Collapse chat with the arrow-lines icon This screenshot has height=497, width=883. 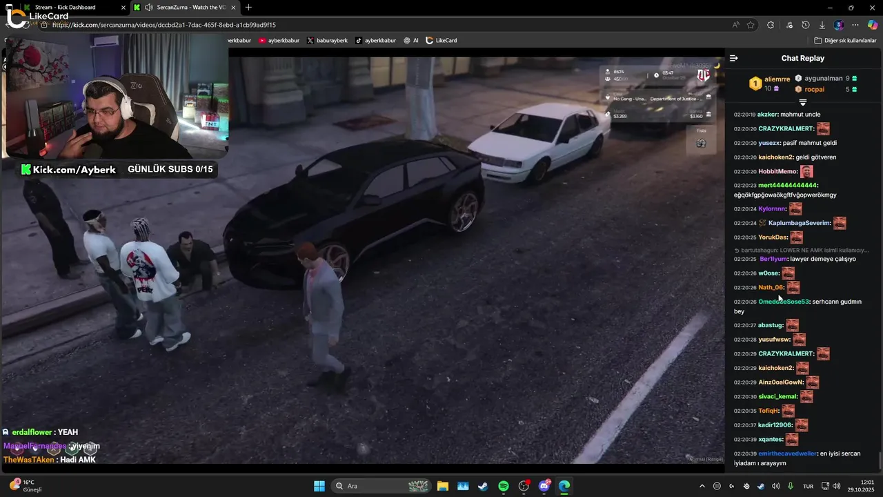[x=733, y=59]
